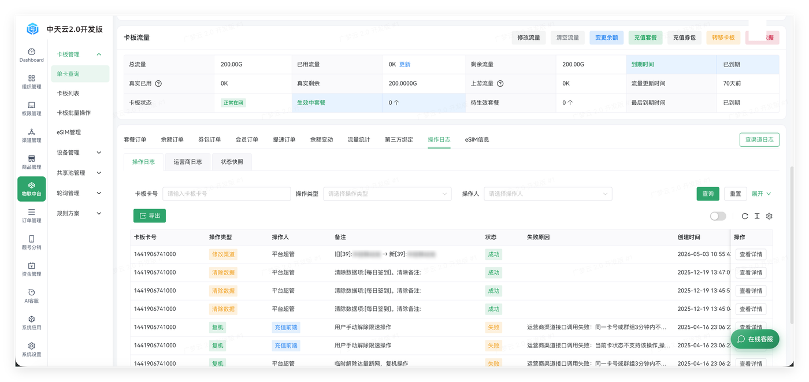Screen dimensions: 809x382
Task: Click the 转移卡板 button
Action: pos(723,38)
